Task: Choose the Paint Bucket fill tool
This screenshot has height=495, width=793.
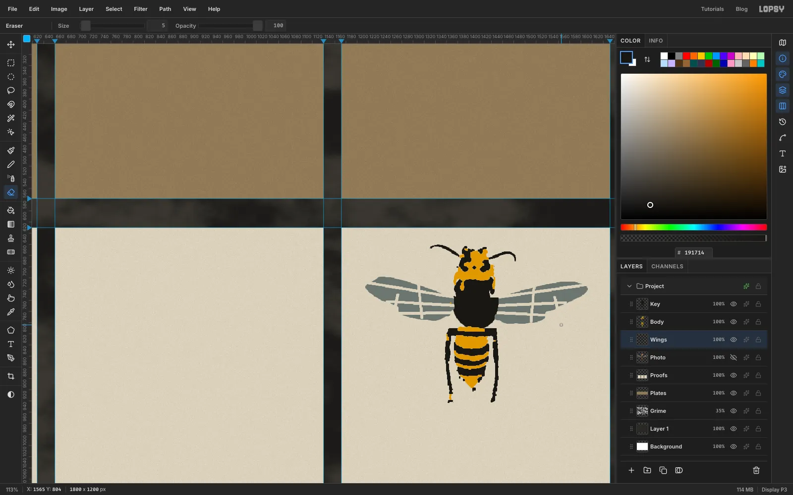Action: pos(11,210)
